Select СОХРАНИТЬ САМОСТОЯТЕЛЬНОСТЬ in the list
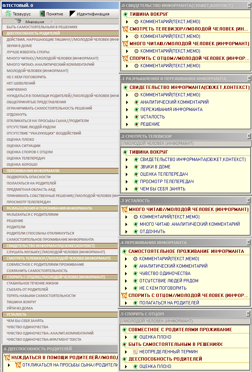The image size is (252, 372). click(61, 271)
